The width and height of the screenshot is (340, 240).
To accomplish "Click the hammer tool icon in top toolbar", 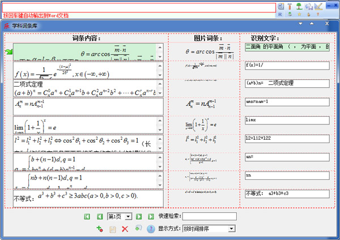I will (x=290, y=6).
